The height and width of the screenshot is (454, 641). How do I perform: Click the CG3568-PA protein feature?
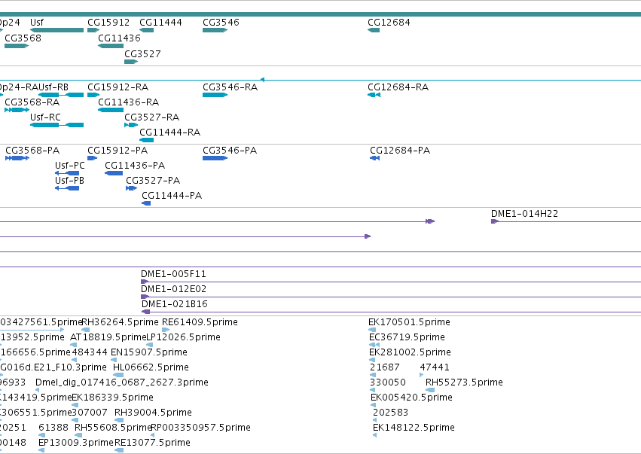coord(17,158)
